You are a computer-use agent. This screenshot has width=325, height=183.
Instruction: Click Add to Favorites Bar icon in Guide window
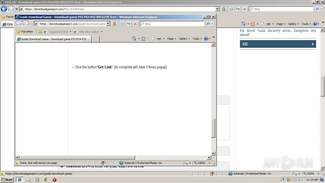point(40,32)
